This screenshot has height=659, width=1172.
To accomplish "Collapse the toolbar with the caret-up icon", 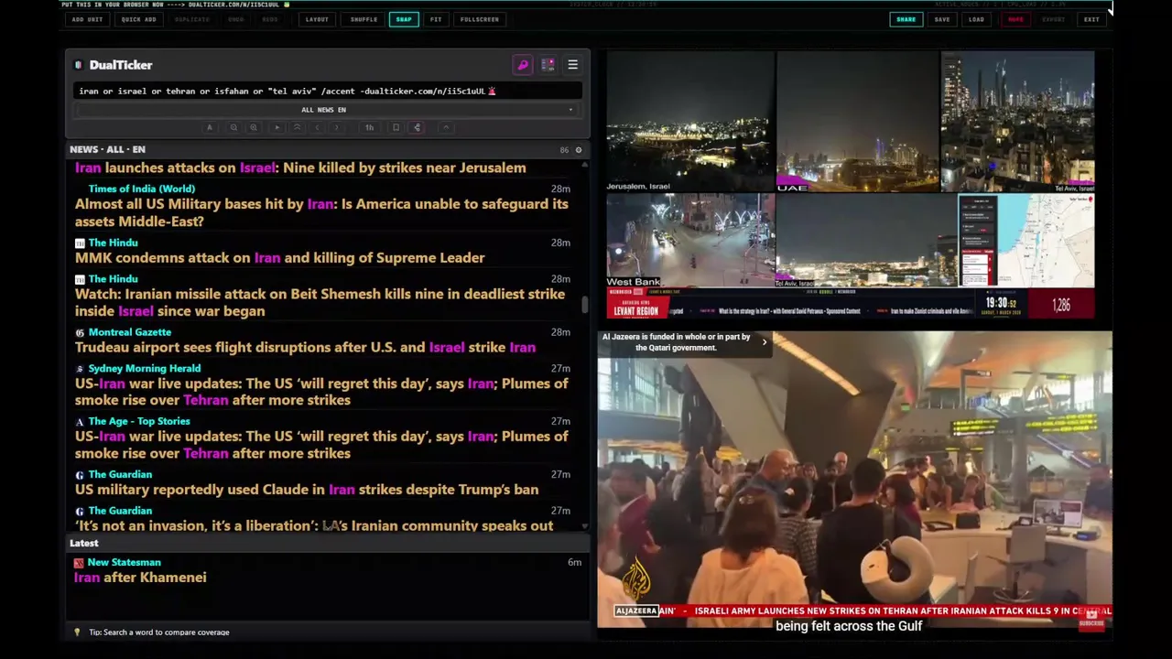I will click(x=446, y=127).
